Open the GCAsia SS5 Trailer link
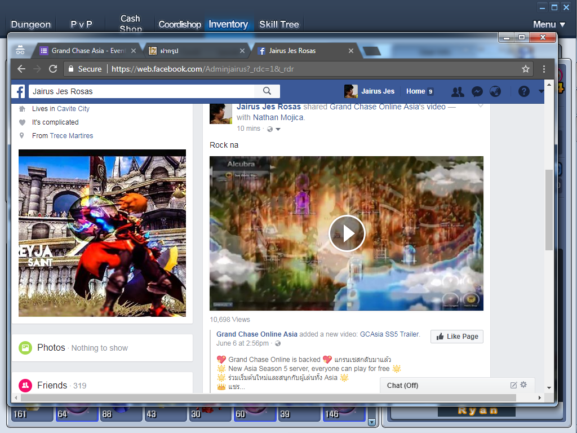This screenshot has width=577, height=433. tap(389, 334)
